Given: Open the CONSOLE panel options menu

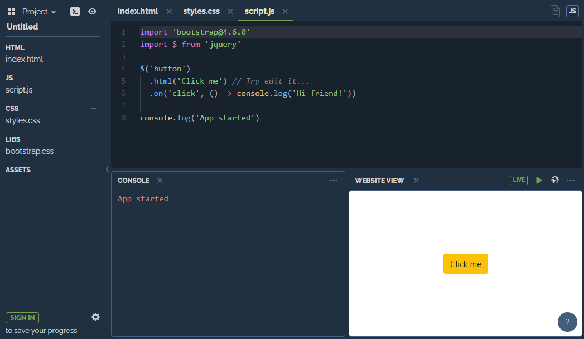Looking at the screenshot, I should (x=334, y=181).
